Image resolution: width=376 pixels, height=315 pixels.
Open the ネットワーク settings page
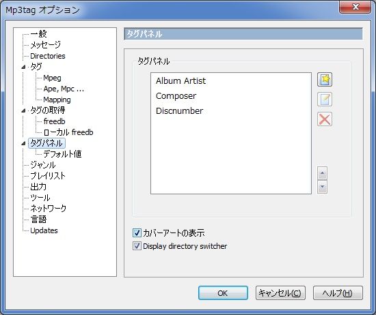[49, 209]
